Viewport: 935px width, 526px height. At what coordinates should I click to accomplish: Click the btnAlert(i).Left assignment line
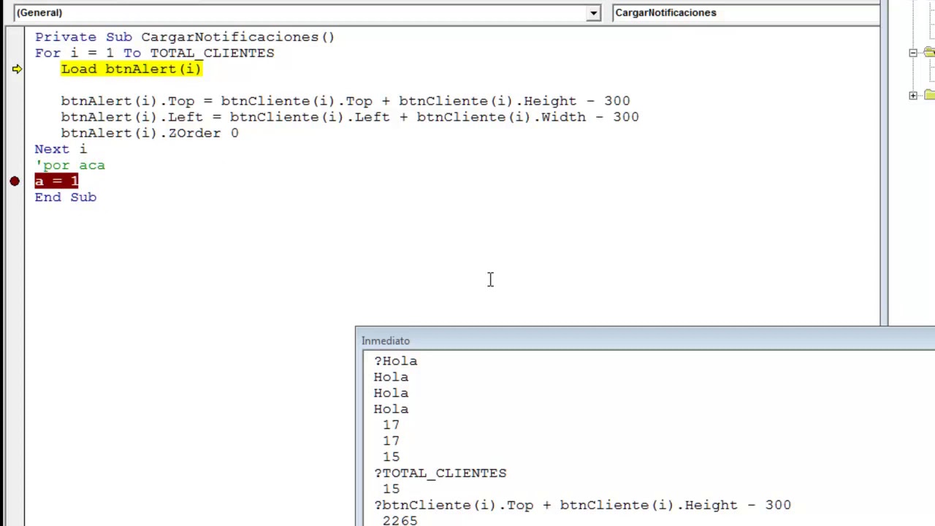point(349,117)
